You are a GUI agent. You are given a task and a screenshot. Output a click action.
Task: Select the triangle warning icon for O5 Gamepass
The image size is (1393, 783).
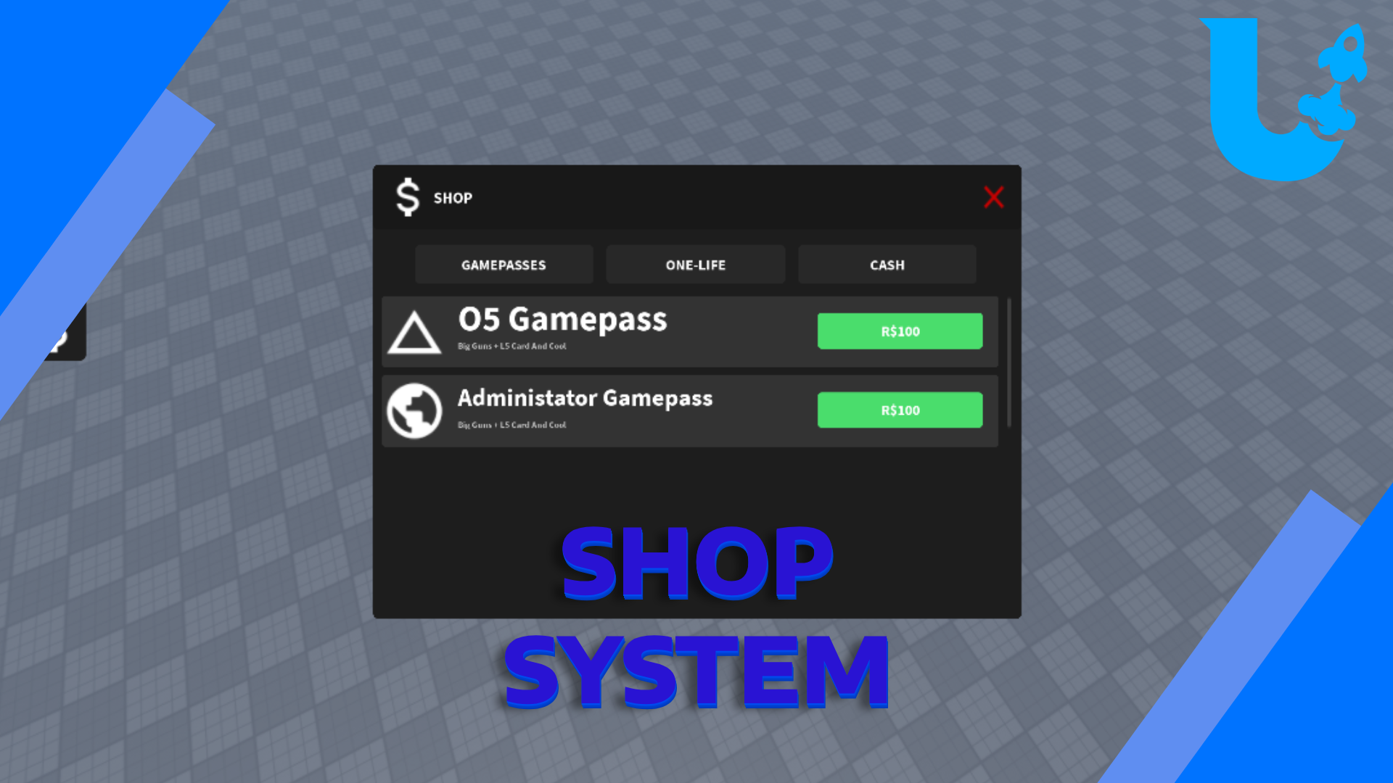(414, 330)
